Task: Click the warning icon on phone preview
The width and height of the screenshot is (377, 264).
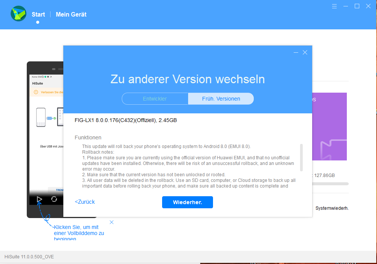Action: [36, 92]
